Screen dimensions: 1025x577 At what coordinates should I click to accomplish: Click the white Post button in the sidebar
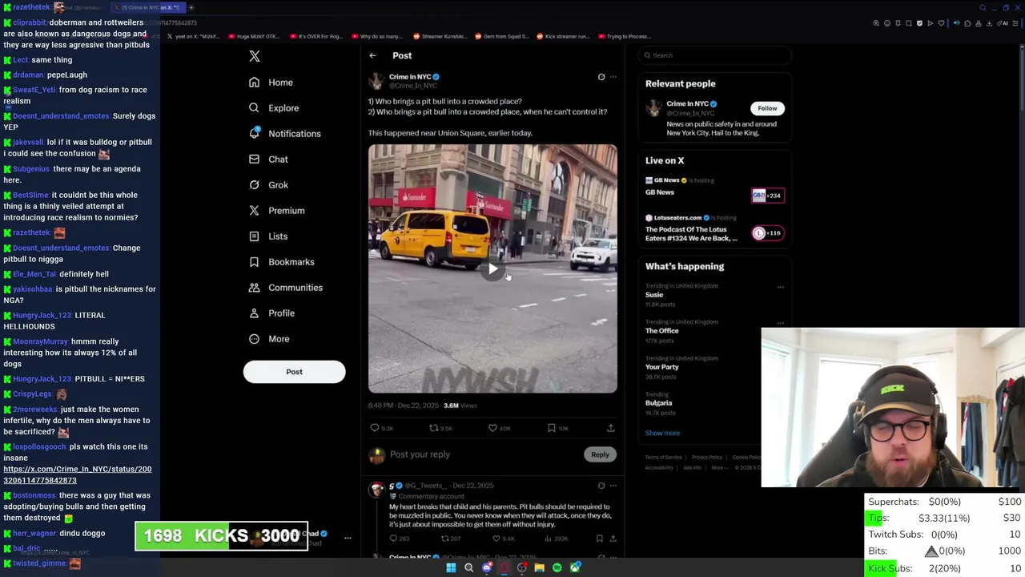[x=294, y=372]
